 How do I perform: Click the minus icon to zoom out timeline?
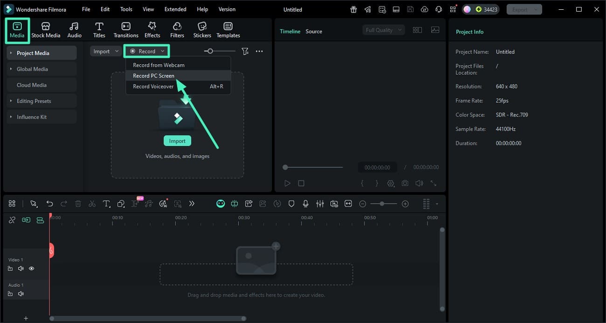coord(362,204)
